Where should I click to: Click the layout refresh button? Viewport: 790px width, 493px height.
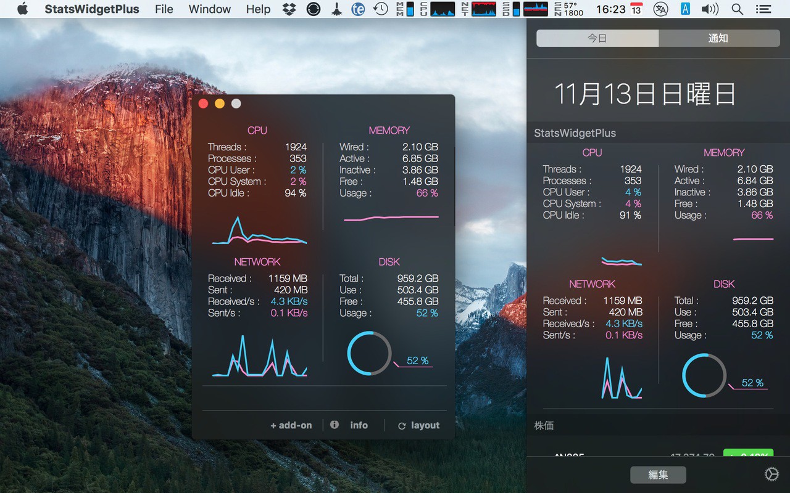coord(418,425)
